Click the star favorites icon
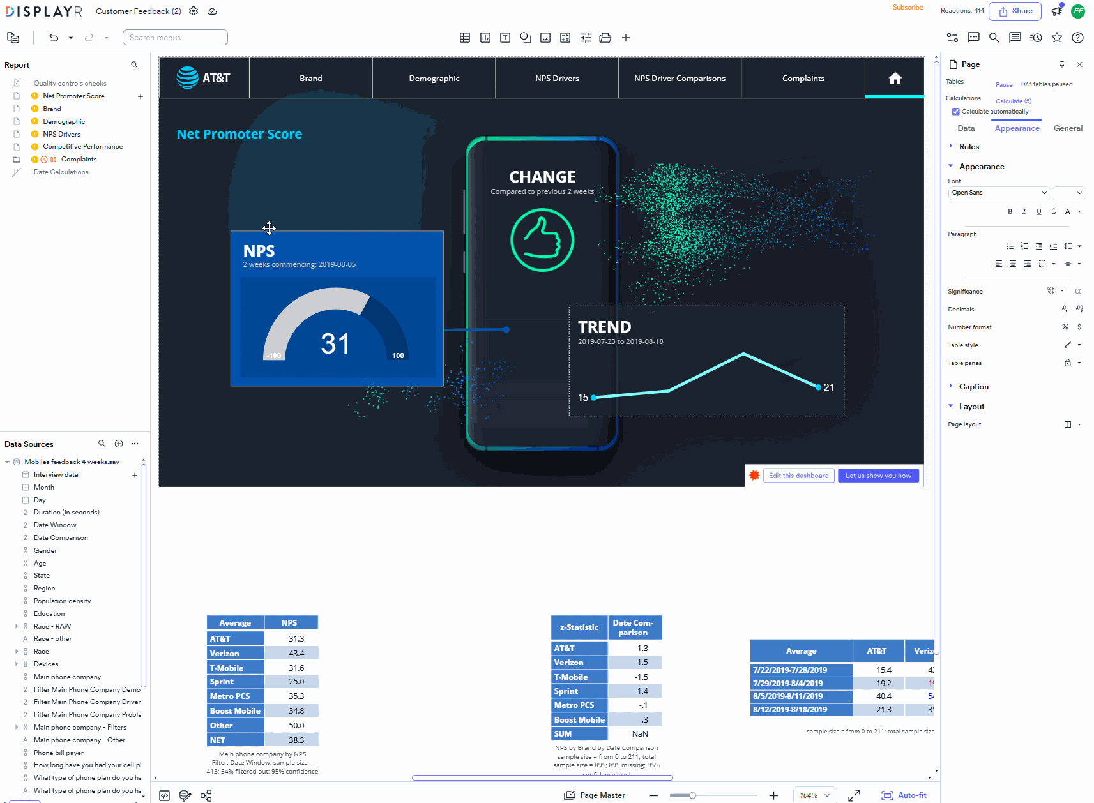Screen dimensions: 1094x803 [x=1057, y=38]
